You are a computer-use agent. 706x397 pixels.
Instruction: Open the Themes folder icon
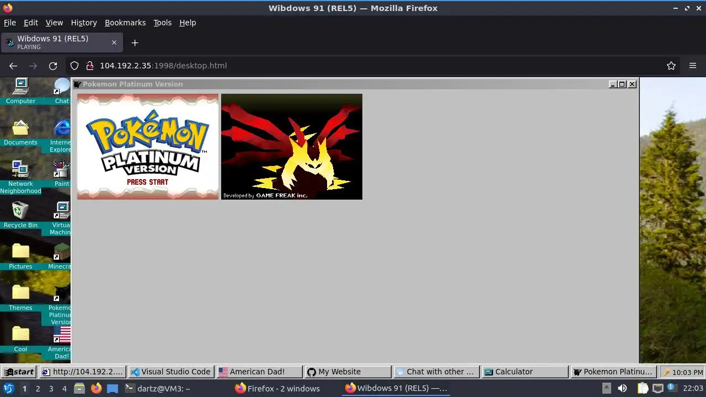pyautogui.click(x=20, y=298)
